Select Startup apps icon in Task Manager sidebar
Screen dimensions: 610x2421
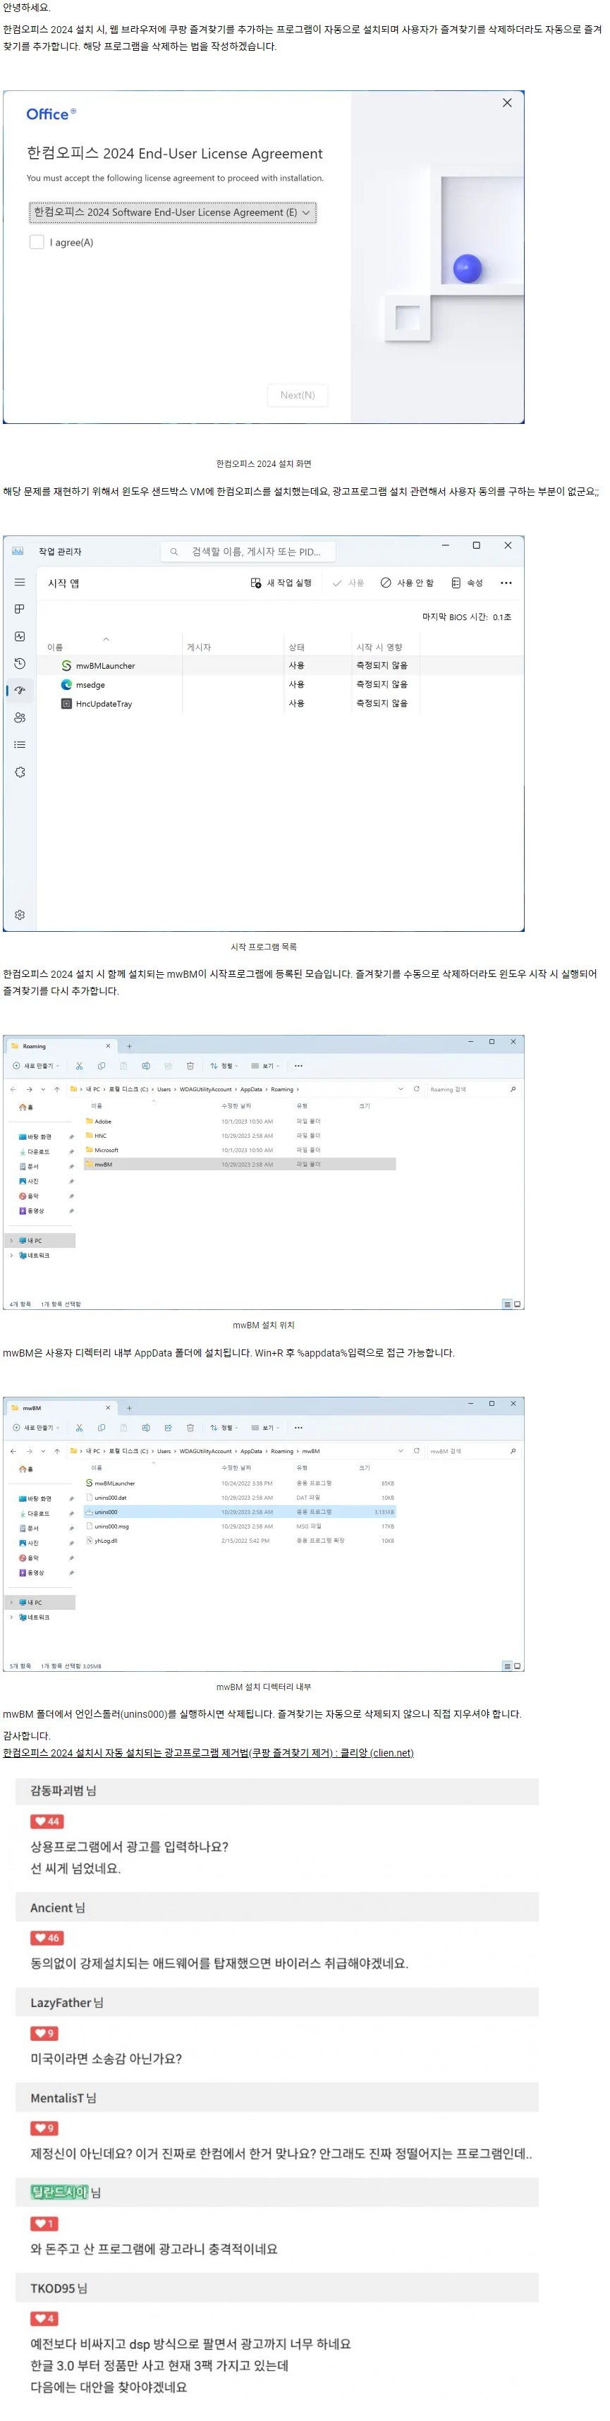click(x=20, y=691)
